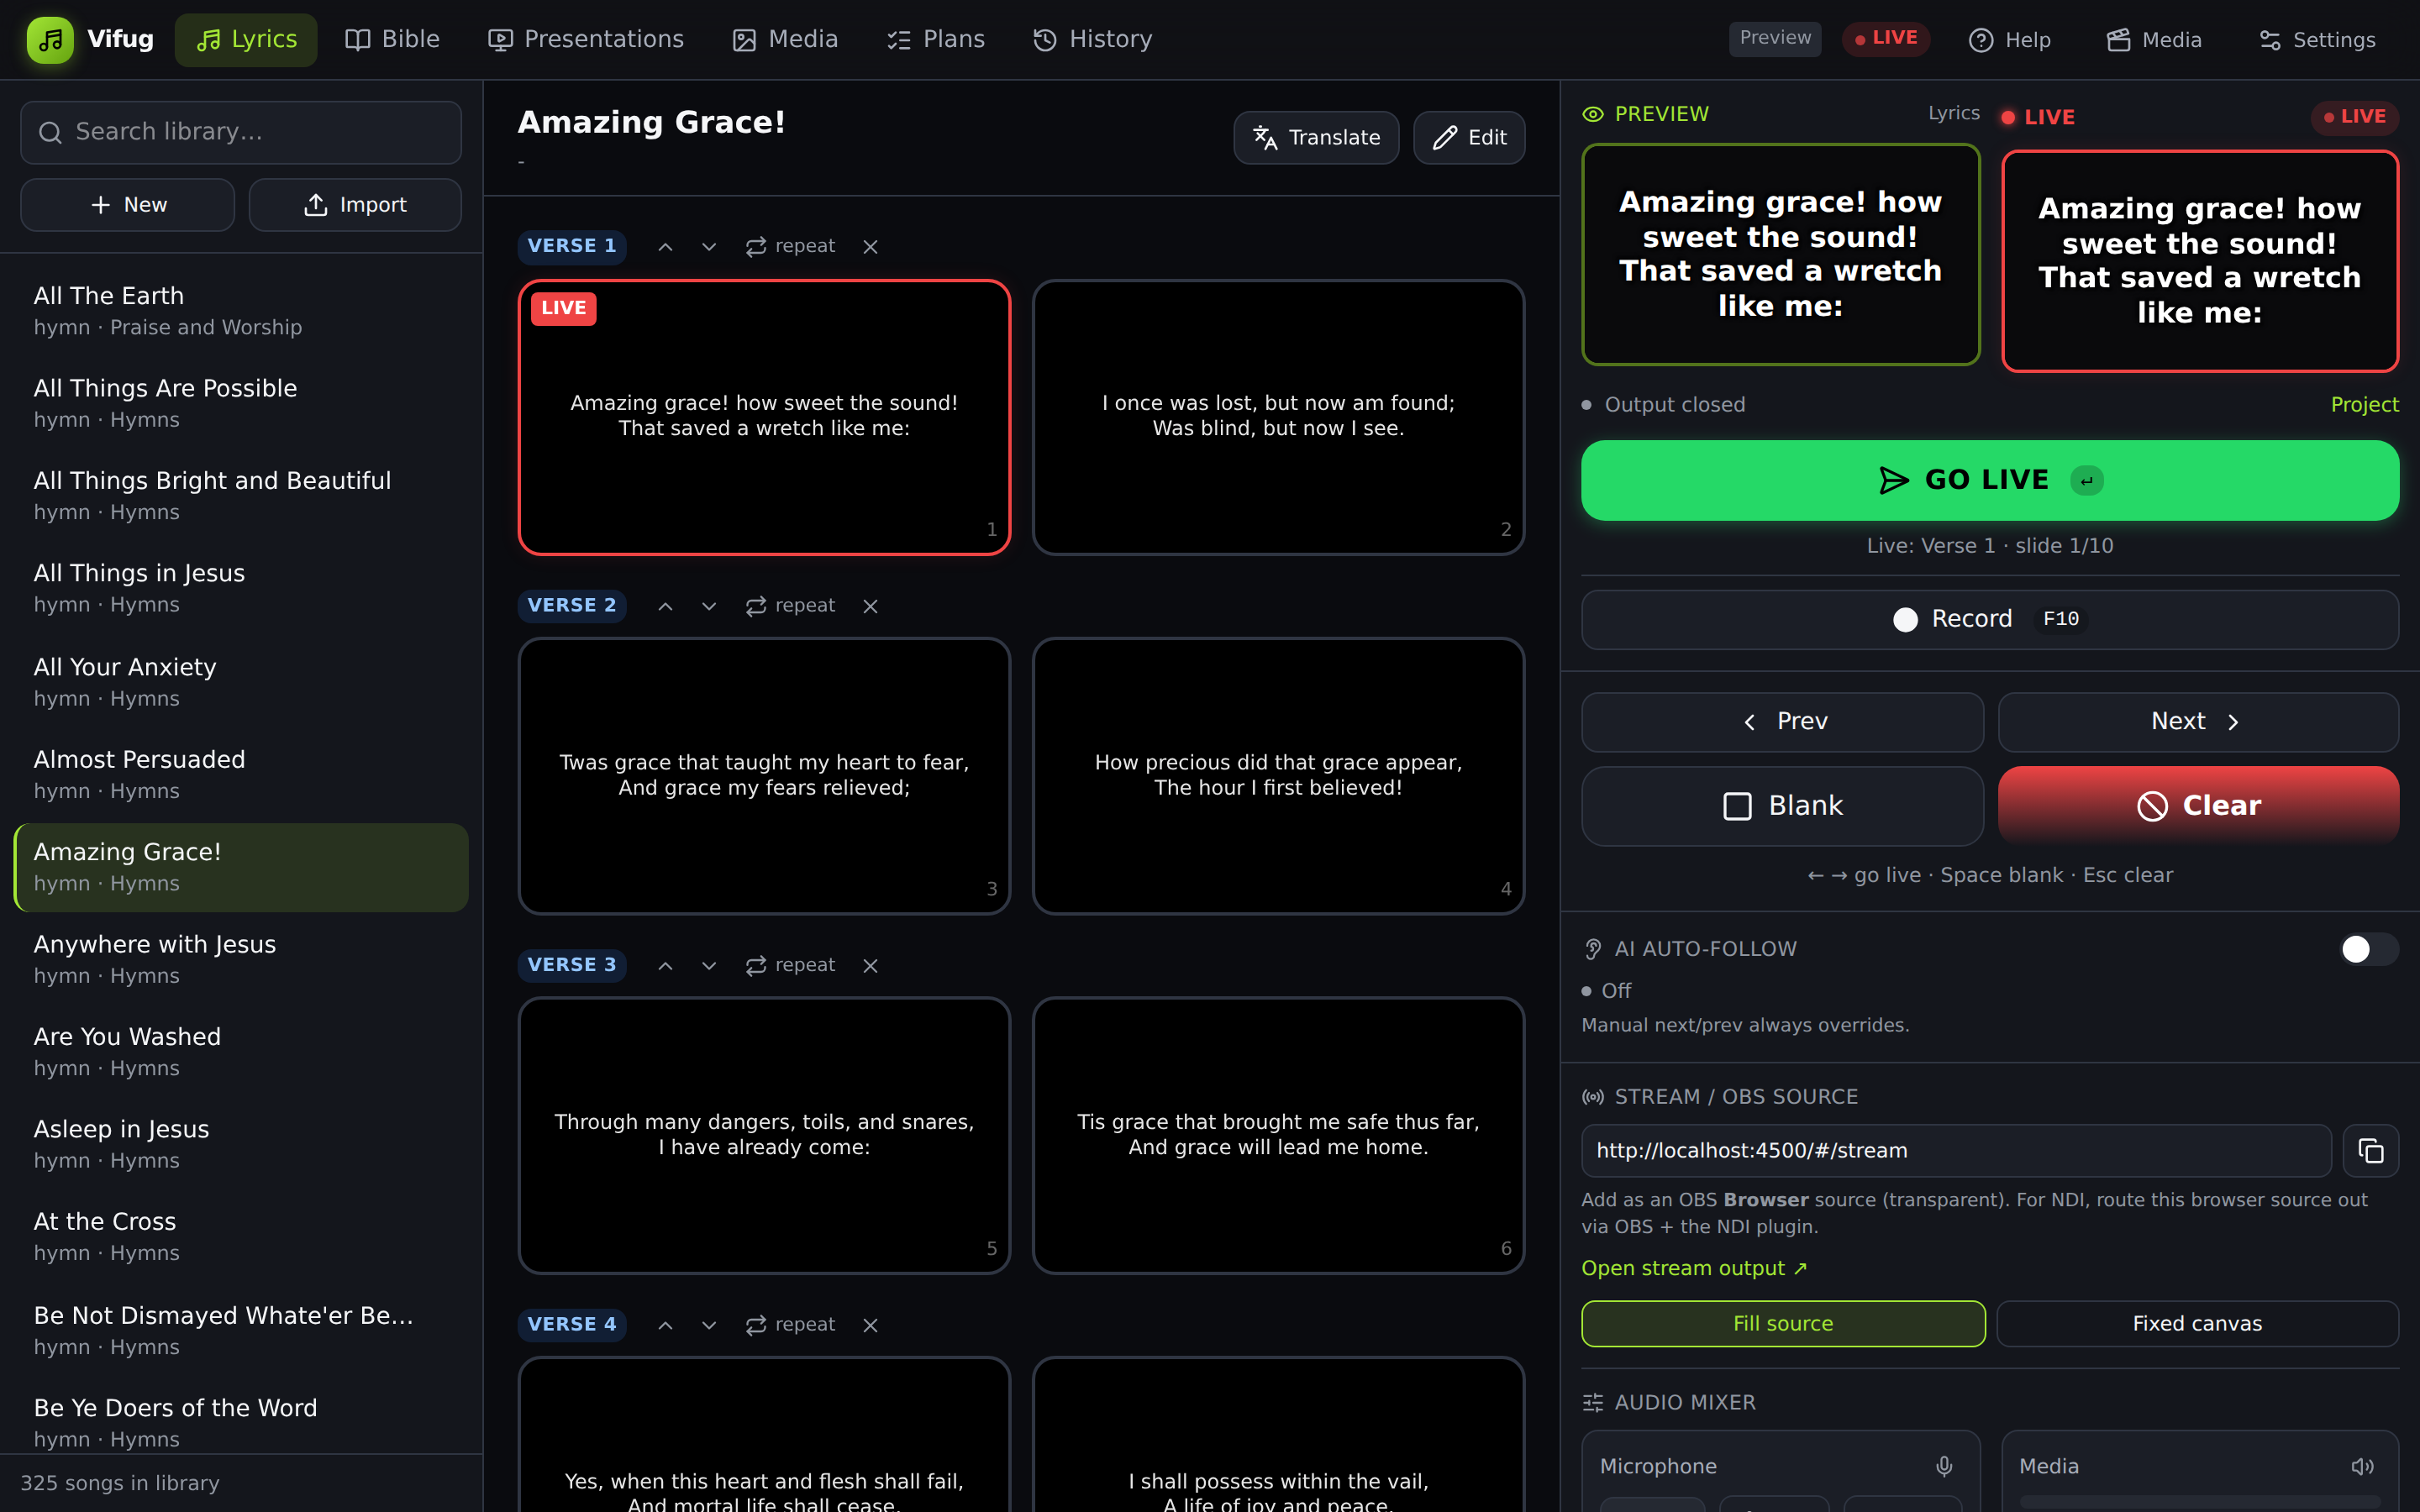The width and height of the screenshot is (2420, 1512).
Task: Click Translate button for the song
Action: [x=1316, y=138]
